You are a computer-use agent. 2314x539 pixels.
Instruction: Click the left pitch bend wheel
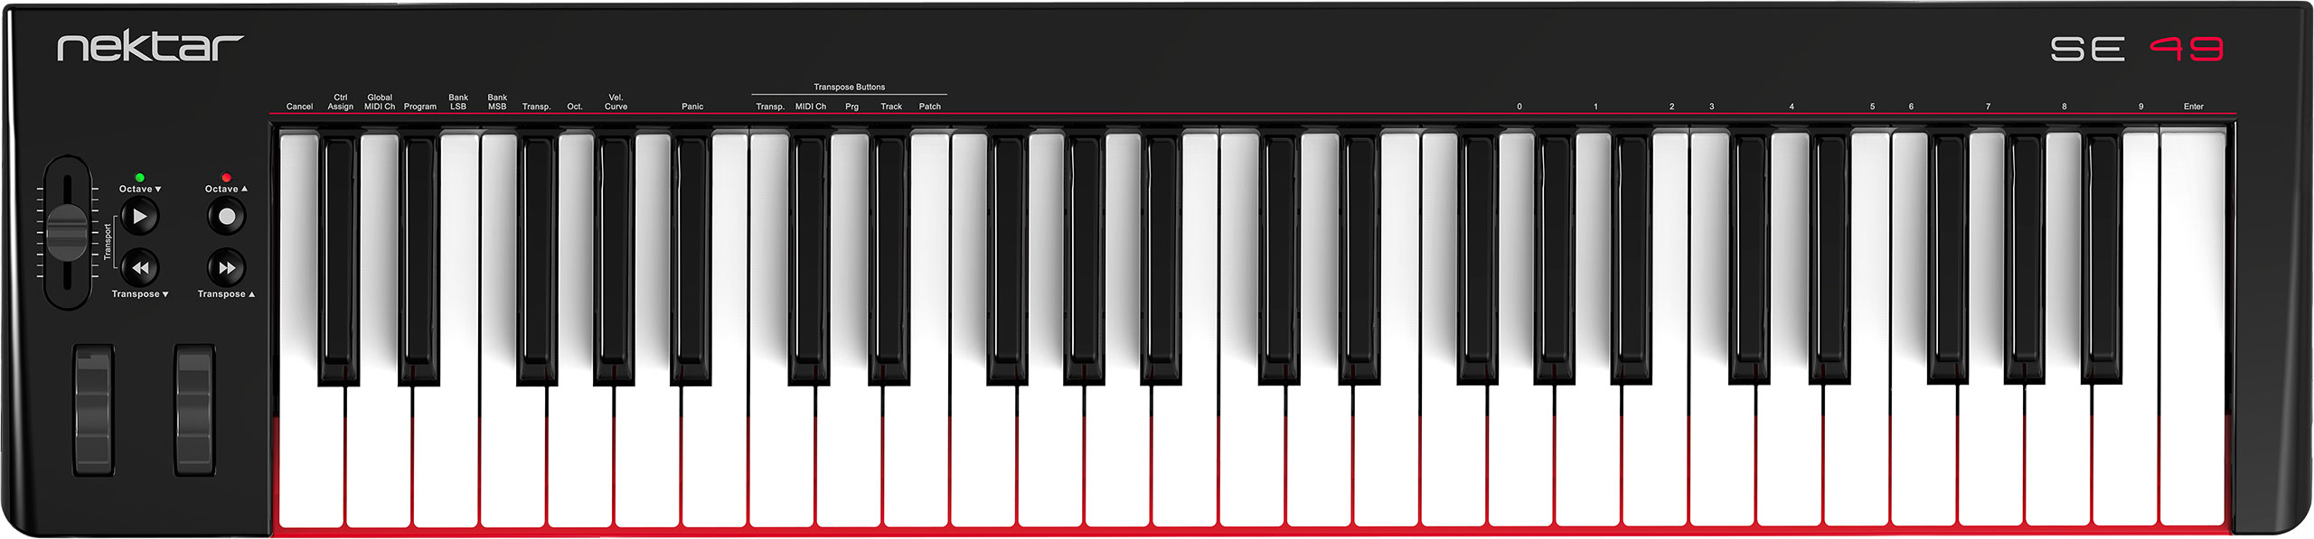click(93, 410)
